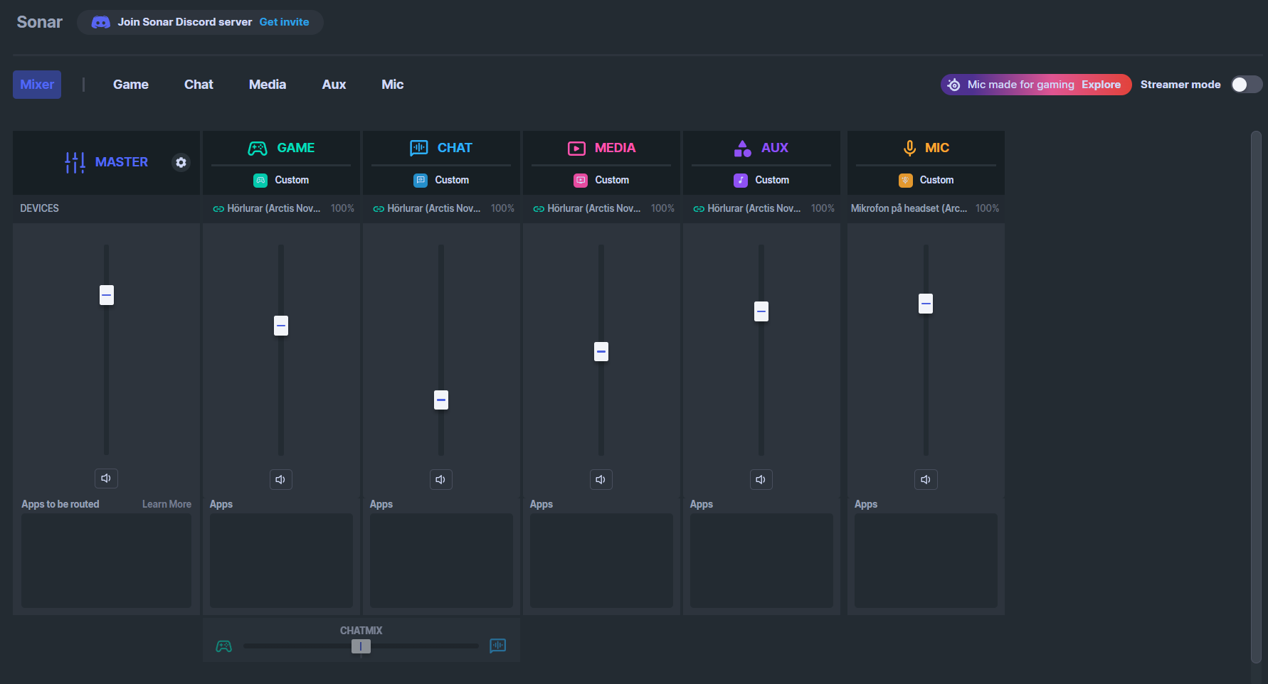Screen dimensions: 1268x684
Task: Mute the Media channel speaker button
Action: point(601,480)
